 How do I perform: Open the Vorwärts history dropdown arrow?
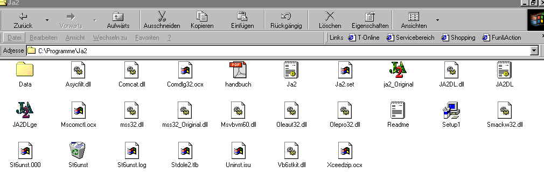click(x=95, y=20)
